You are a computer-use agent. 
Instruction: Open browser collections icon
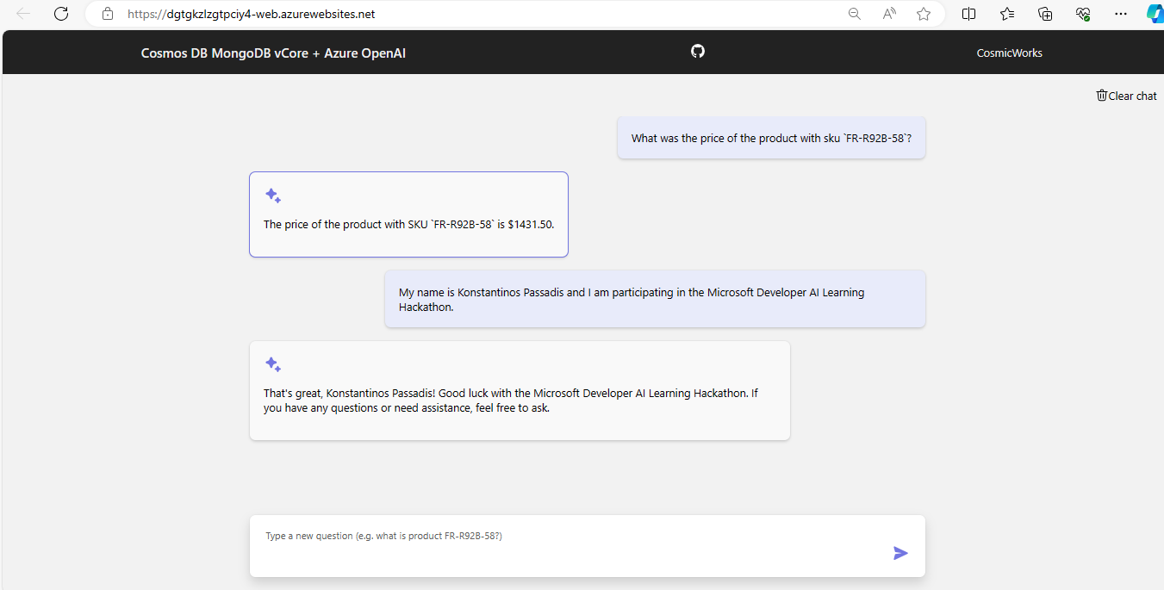tap(1045, 14)
